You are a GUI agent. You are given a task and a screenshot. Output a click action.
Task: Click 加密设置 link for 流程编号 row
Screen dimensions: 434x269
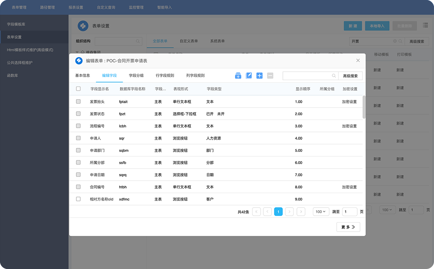[x=349, y=126]
